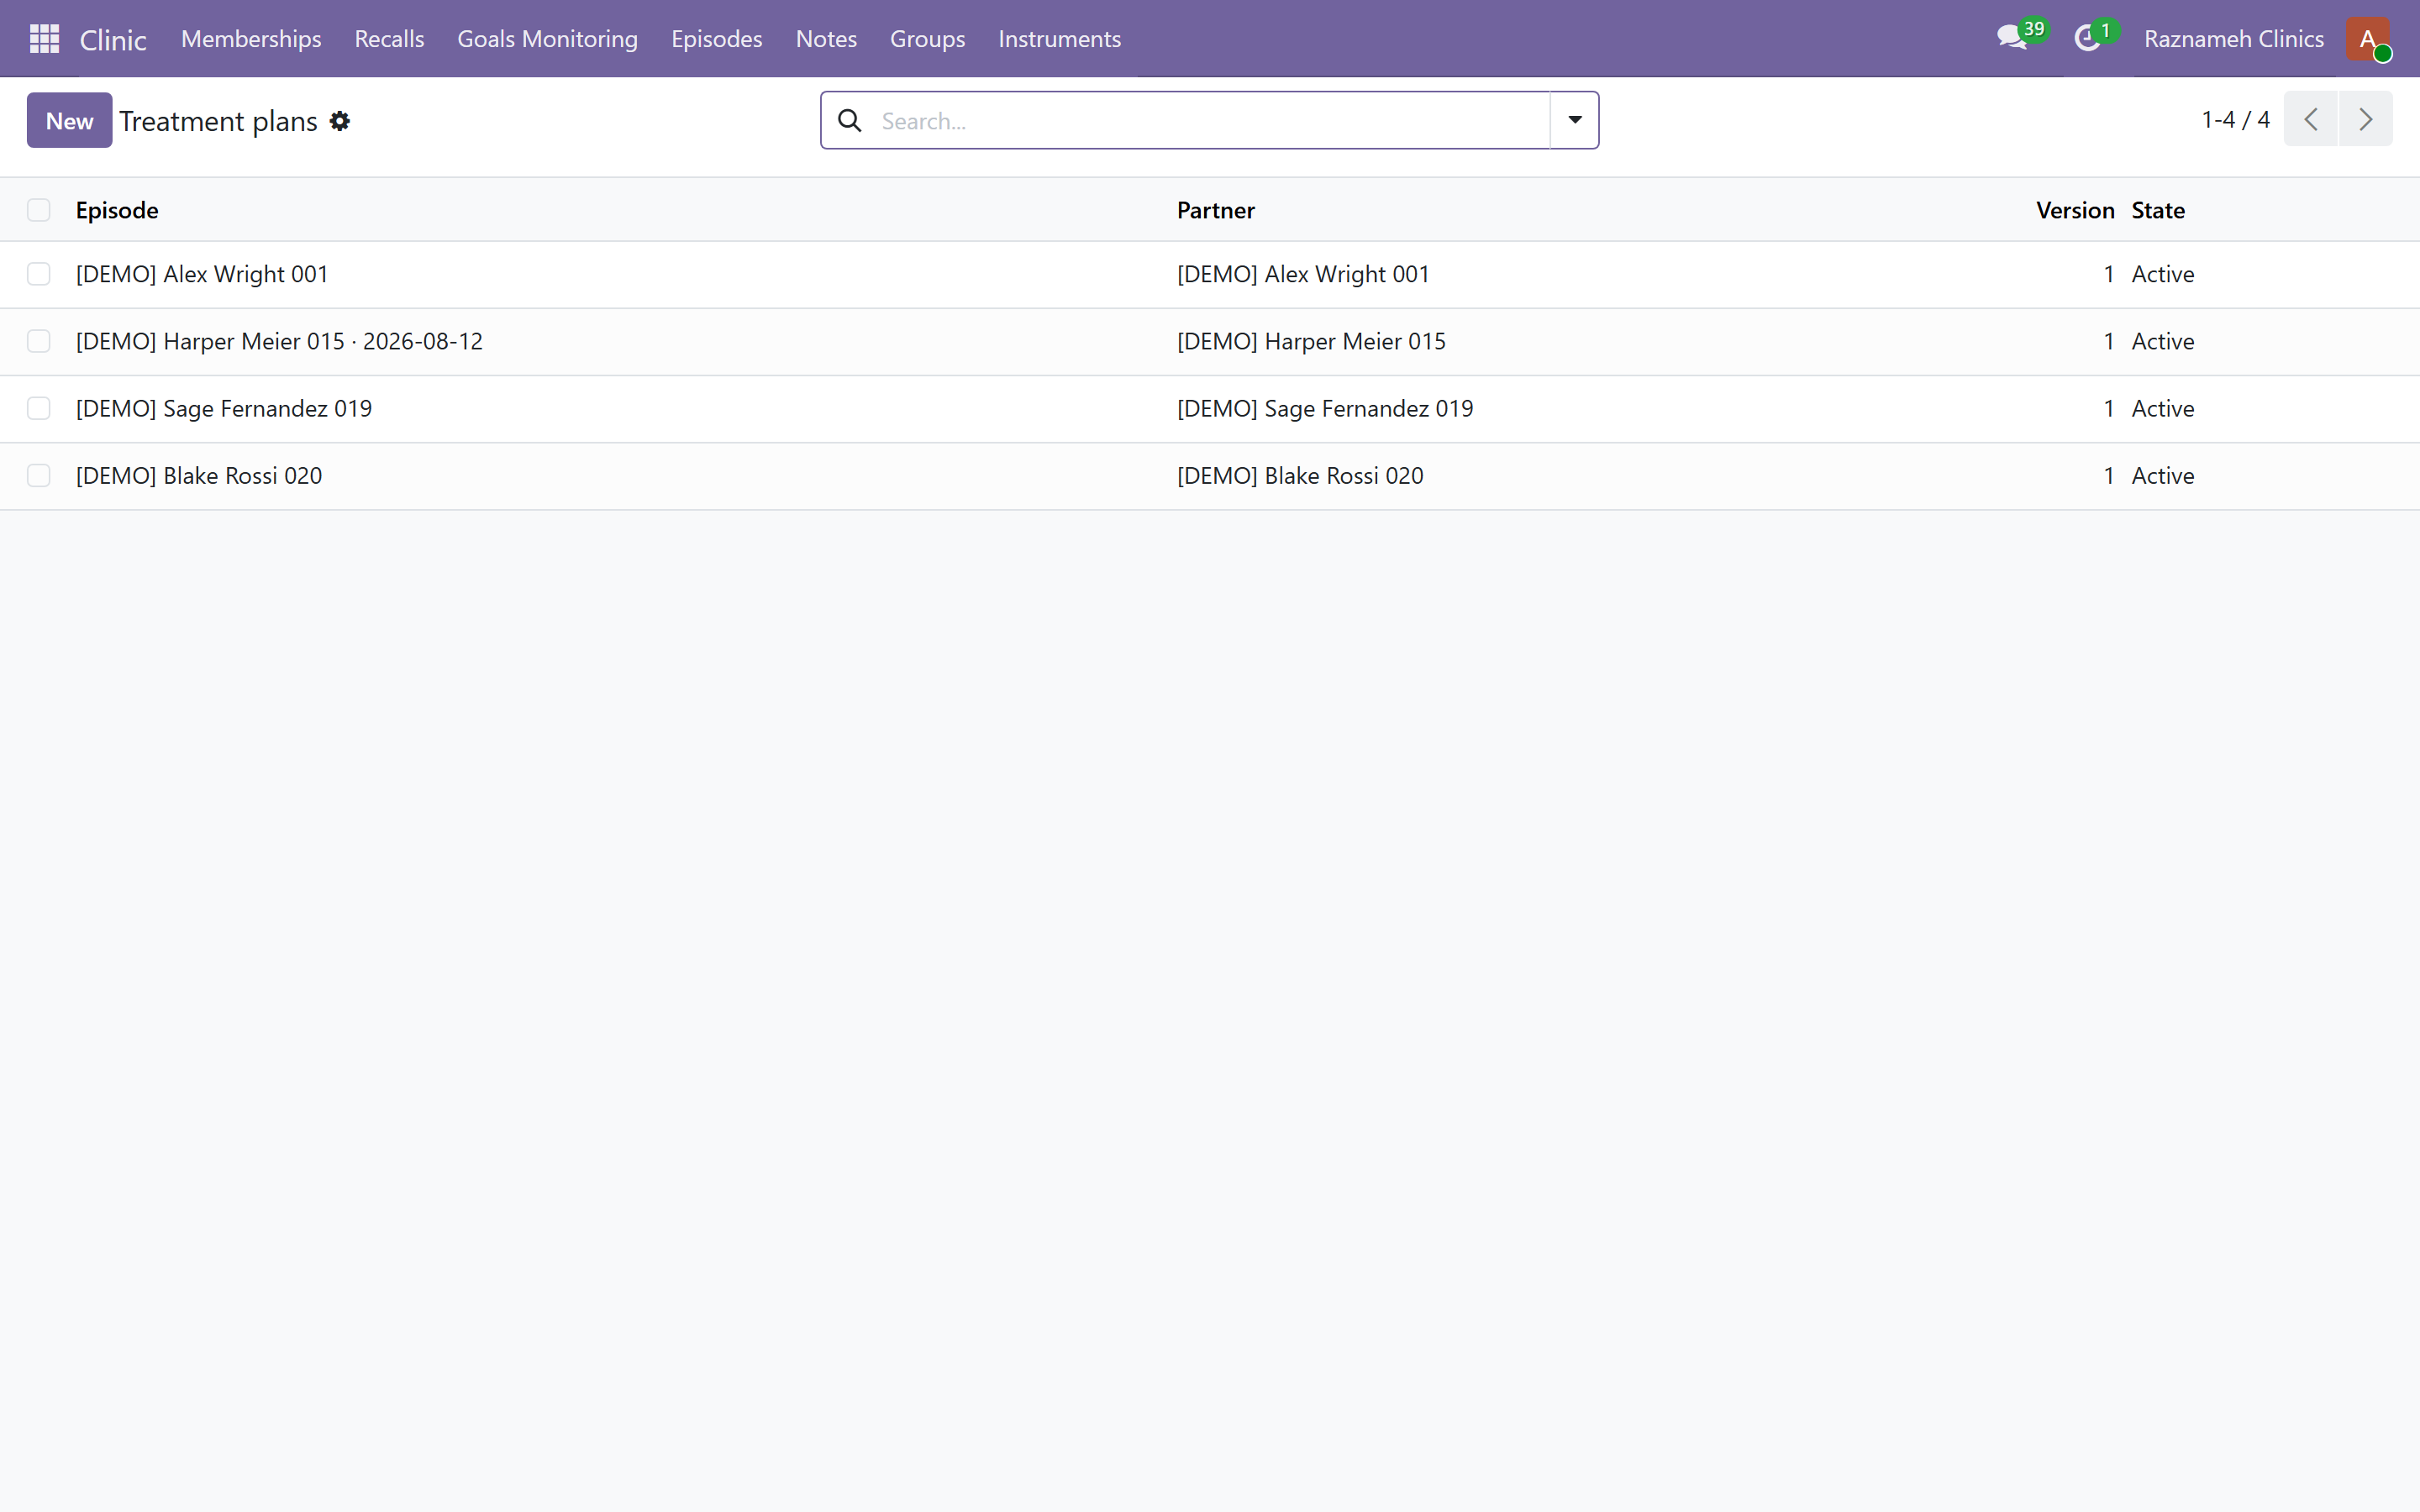Sort by the State column header

pos(2157,210)
